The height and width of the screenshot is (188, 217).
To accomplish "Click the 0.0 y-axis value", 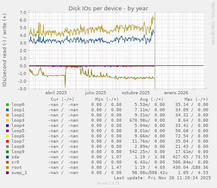I will pos(23,66).
